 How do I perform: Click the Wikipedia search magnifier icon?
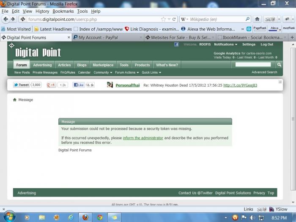tap(247, 19)
